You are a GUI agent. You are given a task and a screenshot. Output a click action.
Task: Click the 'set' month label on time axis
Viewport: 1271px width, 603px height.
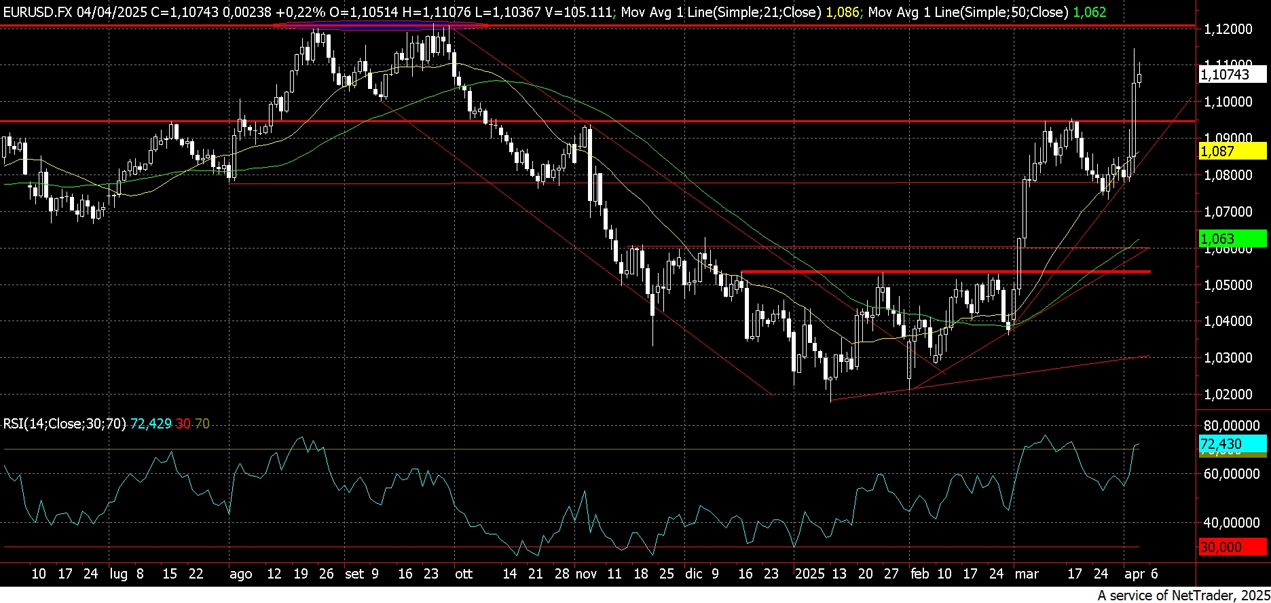pos(354,574)
